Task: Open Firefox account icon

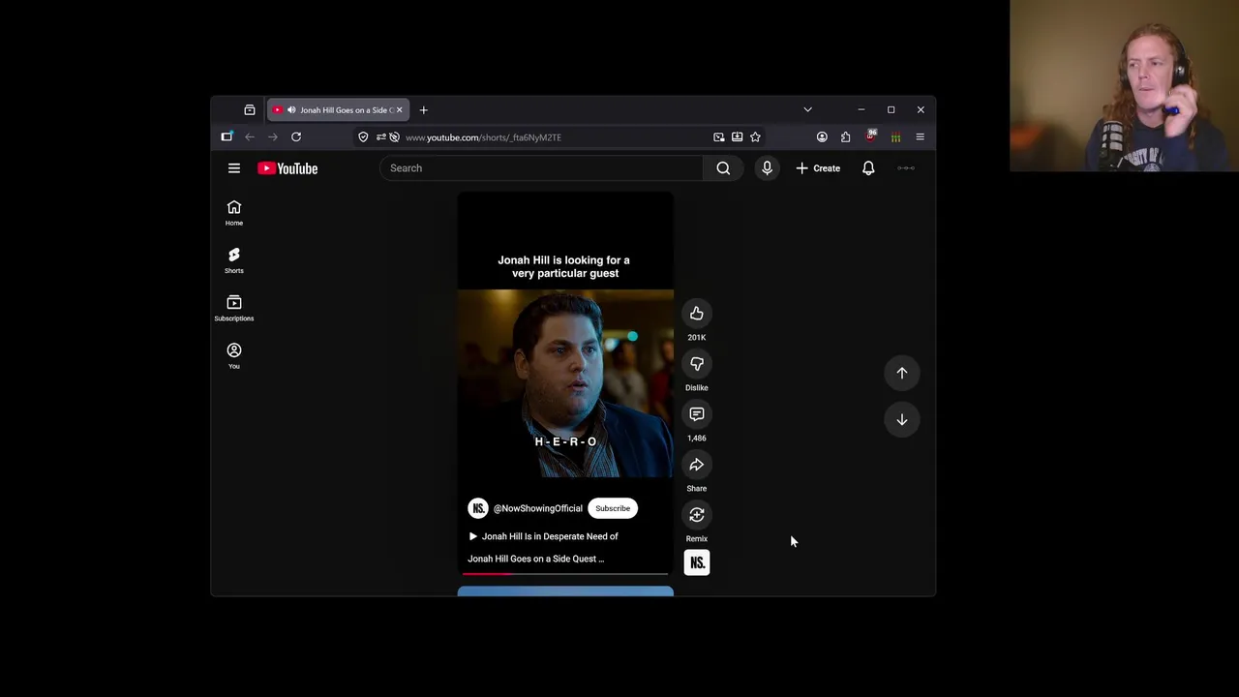Action: coord(822,137)
